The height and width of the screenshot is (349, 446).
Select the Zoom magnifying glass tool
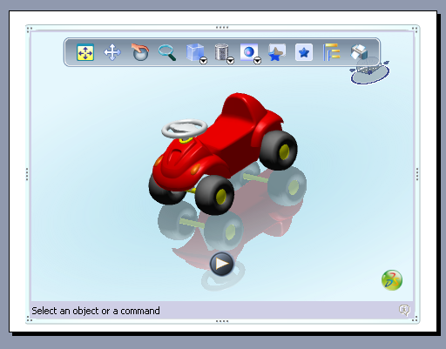[x=167, y=53]
